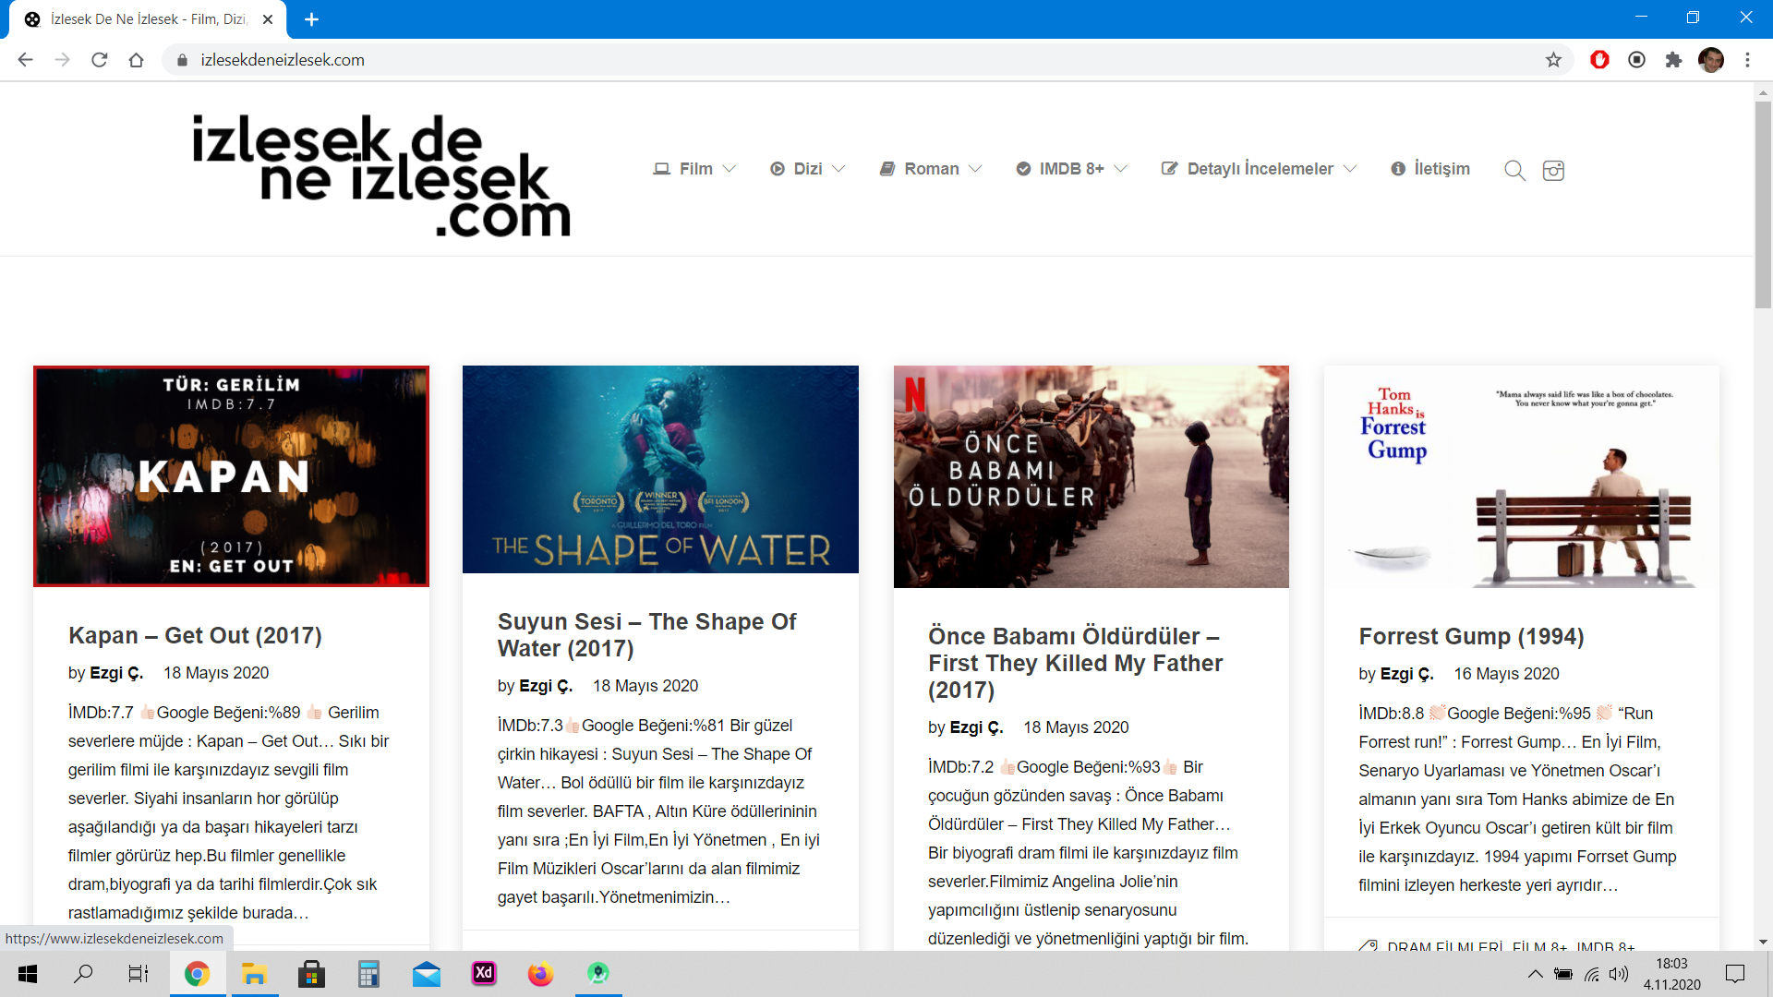
Task: Open the Roman menu item
Action: 931,169
